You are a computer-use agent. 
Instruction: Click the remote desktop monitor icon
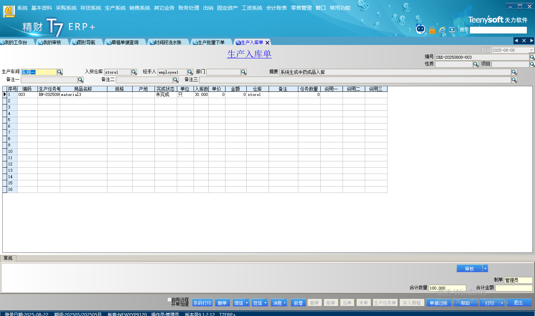click(x=452, y=30)
